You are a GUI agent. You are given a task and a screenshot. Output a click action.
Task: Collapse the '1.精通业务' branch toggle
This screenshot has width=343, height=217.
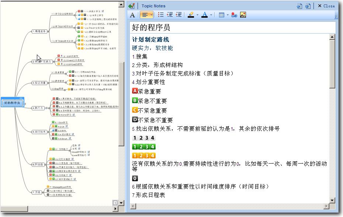click(x=48, y=31)
